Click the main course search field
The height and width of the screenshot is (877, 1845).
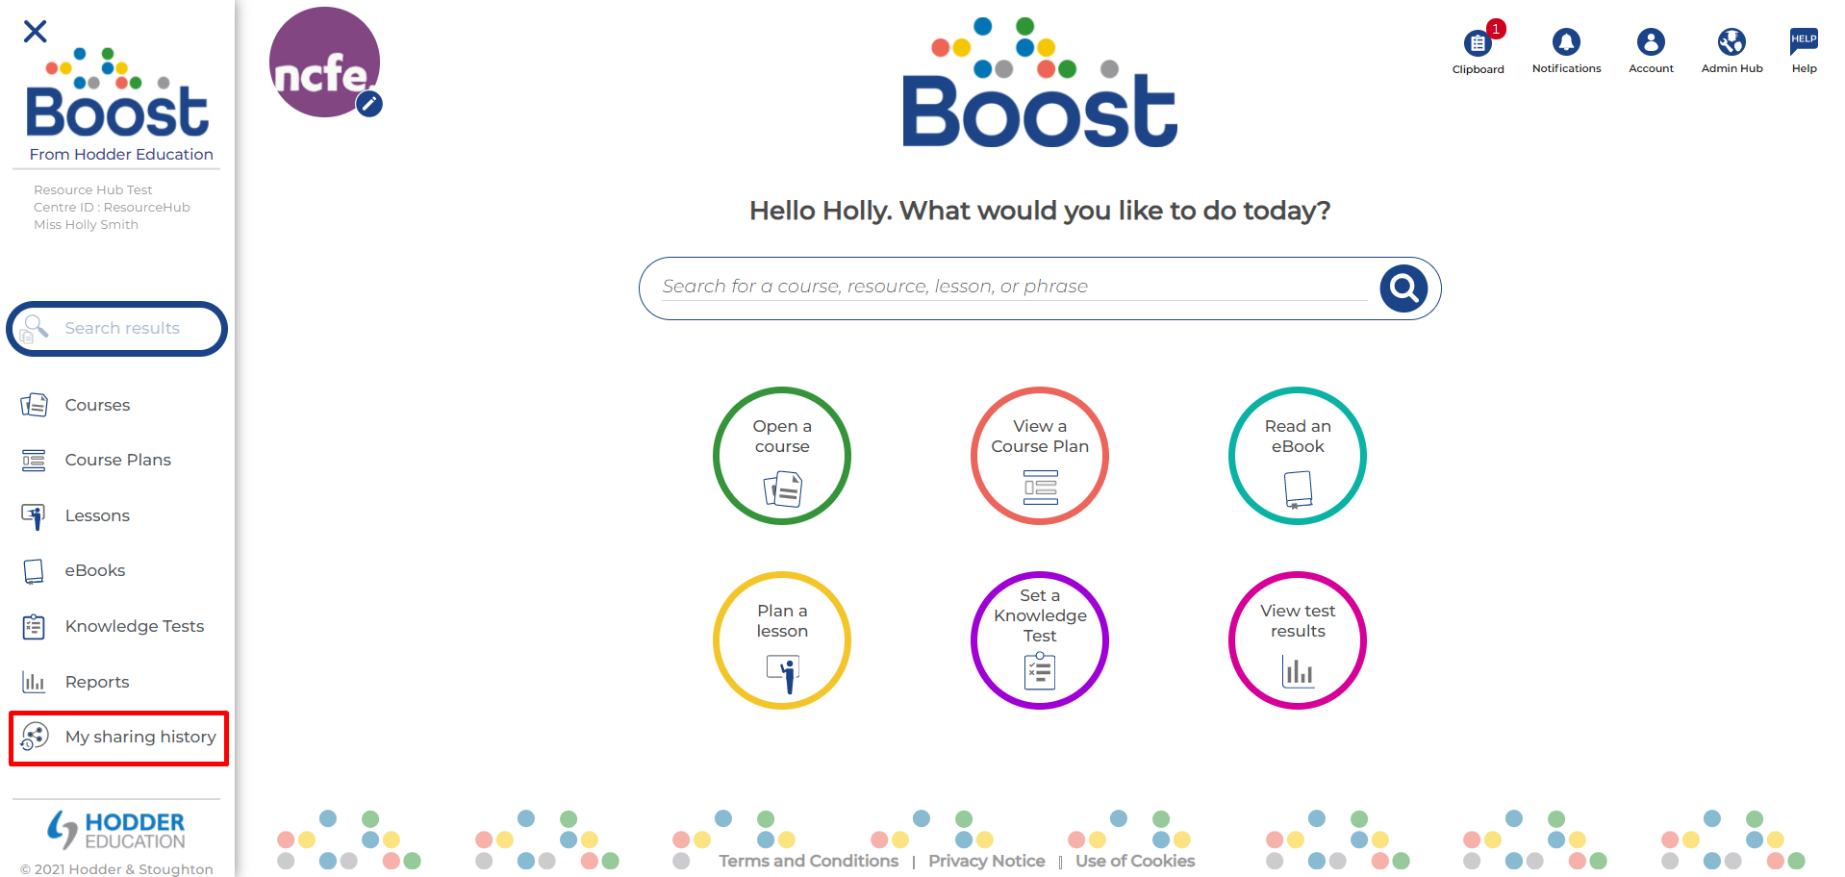[1010, 287]
